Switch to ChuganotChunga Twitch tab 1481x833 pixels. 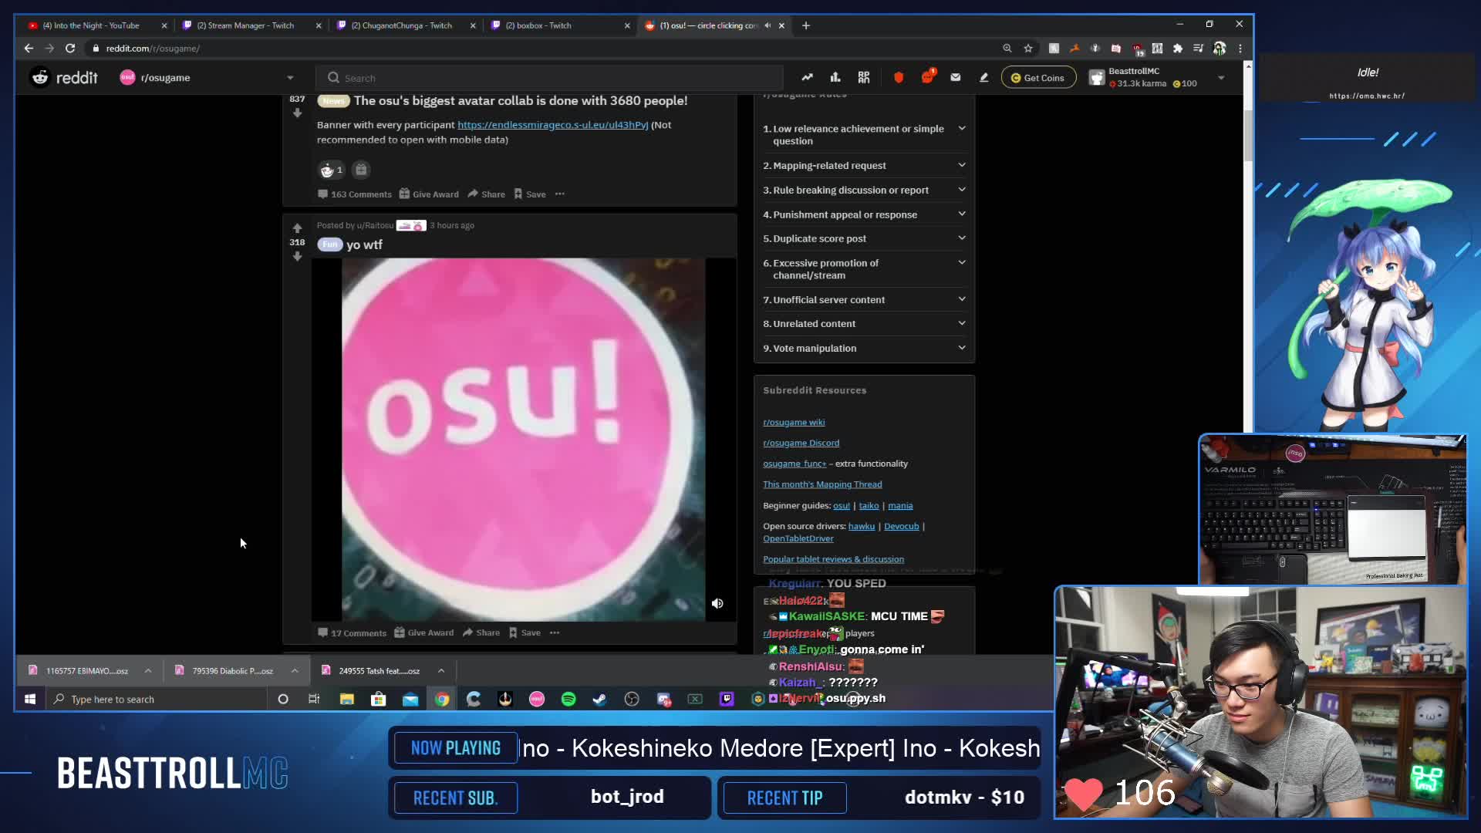pyautogui.click(x=405, y=25)
